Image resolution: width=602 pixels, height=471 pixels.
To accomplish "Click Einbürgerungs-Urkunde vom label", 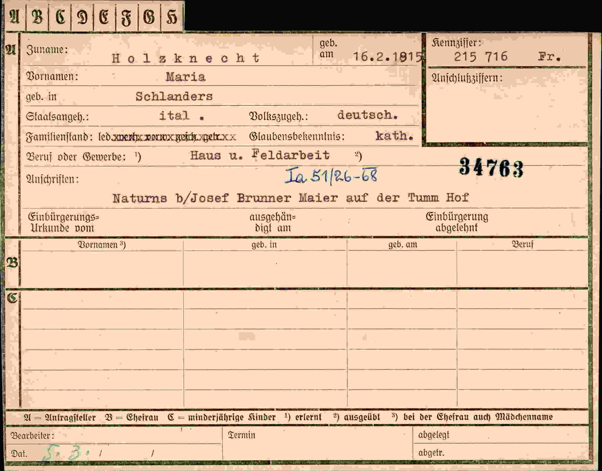I will pyautogui.click(x=63, y=223).
